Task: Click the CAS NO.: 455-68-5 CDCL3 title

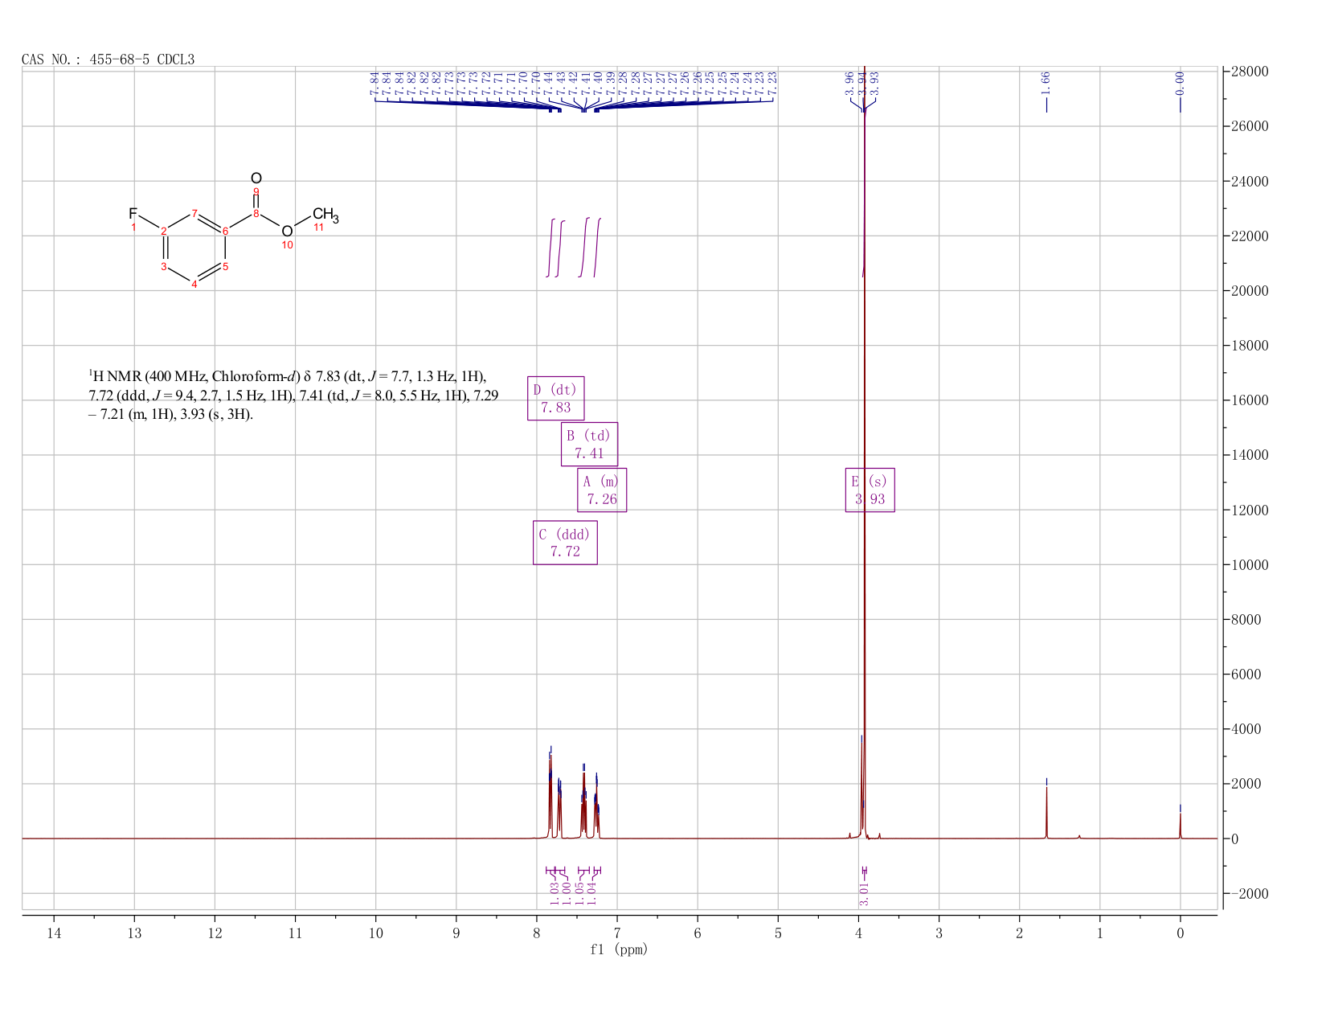Action: click(x=108, y=59)
